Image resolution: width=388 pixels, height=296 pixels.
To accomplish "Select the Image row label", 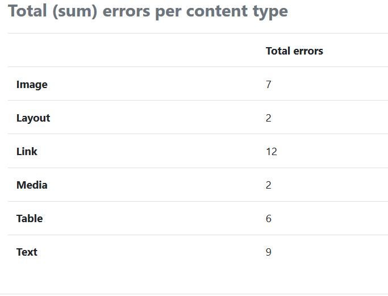I will tap(32, 85).
